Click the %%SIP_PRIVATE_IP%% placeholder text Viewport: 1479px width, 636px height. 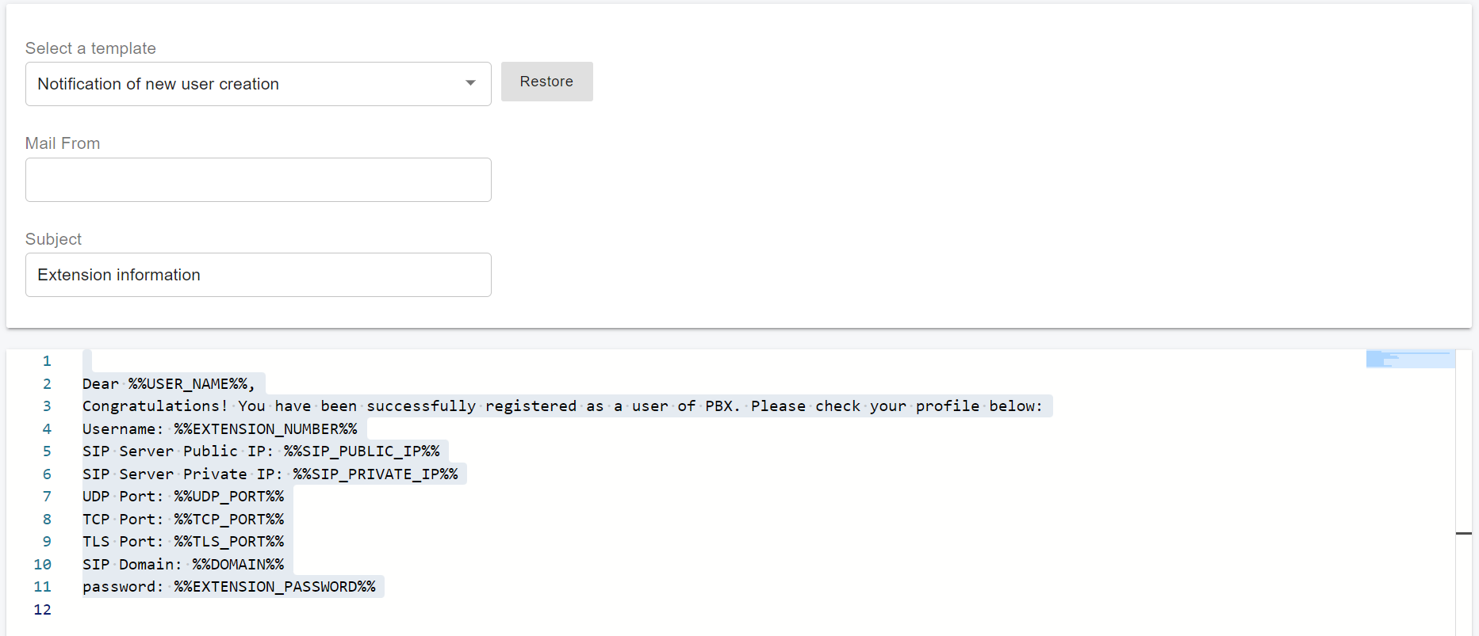pyautogui.click(x=375, y=474)
